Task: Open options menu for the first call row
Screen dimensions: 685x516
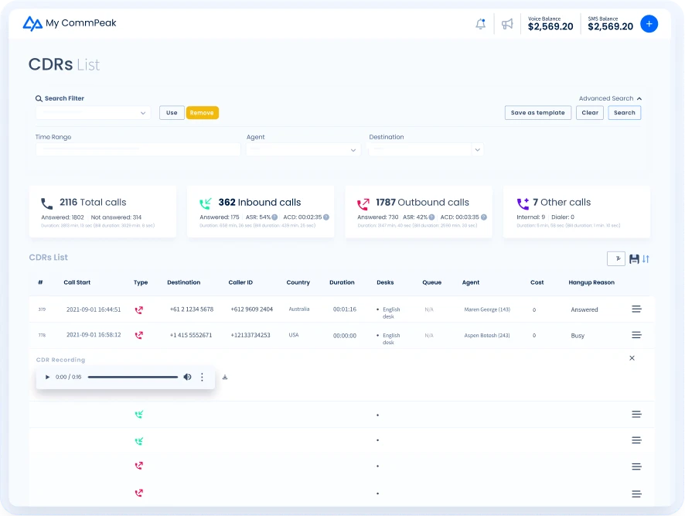Action: point(636,309)
